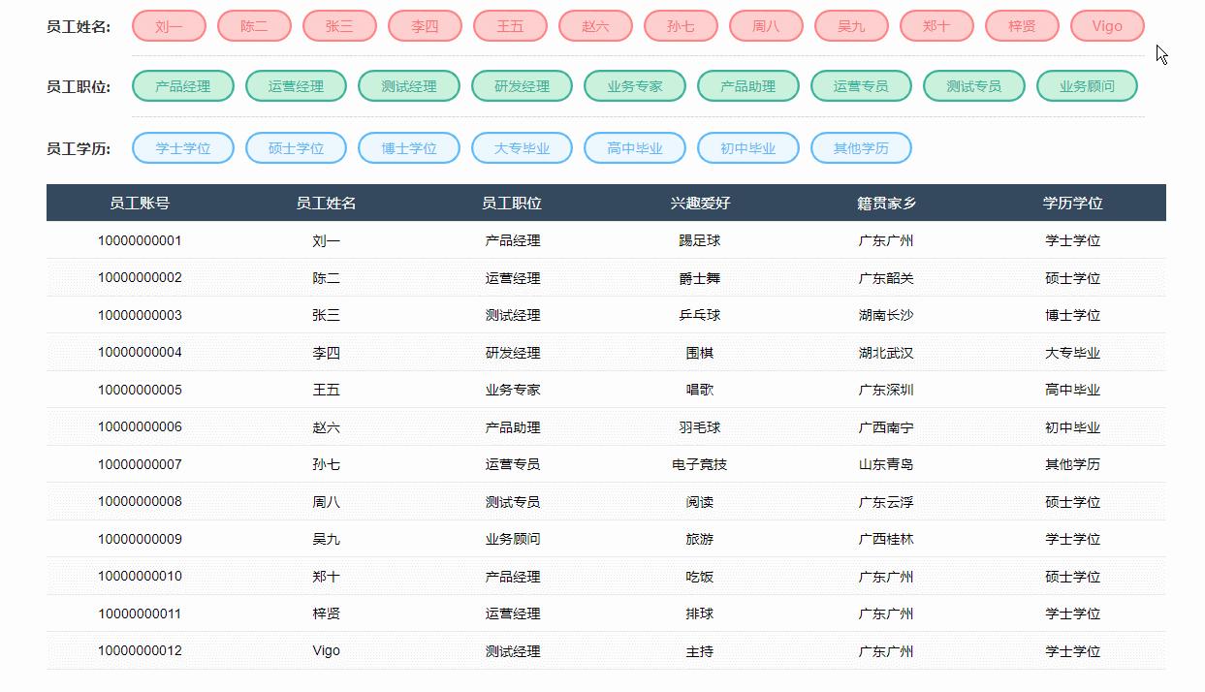Filter by 大专毕业 education level
1205x692 pixels.
point(522,147)
